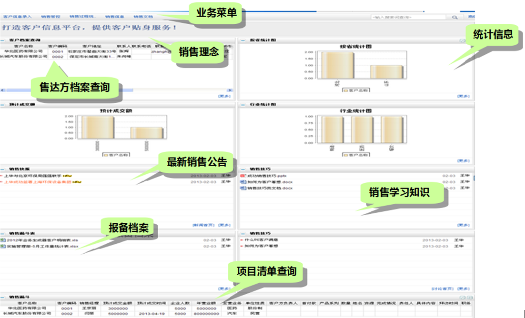This screenshot has width=525, height=318.
Task: Click the 讨论首页 link
Action: (x=440, y=289)
